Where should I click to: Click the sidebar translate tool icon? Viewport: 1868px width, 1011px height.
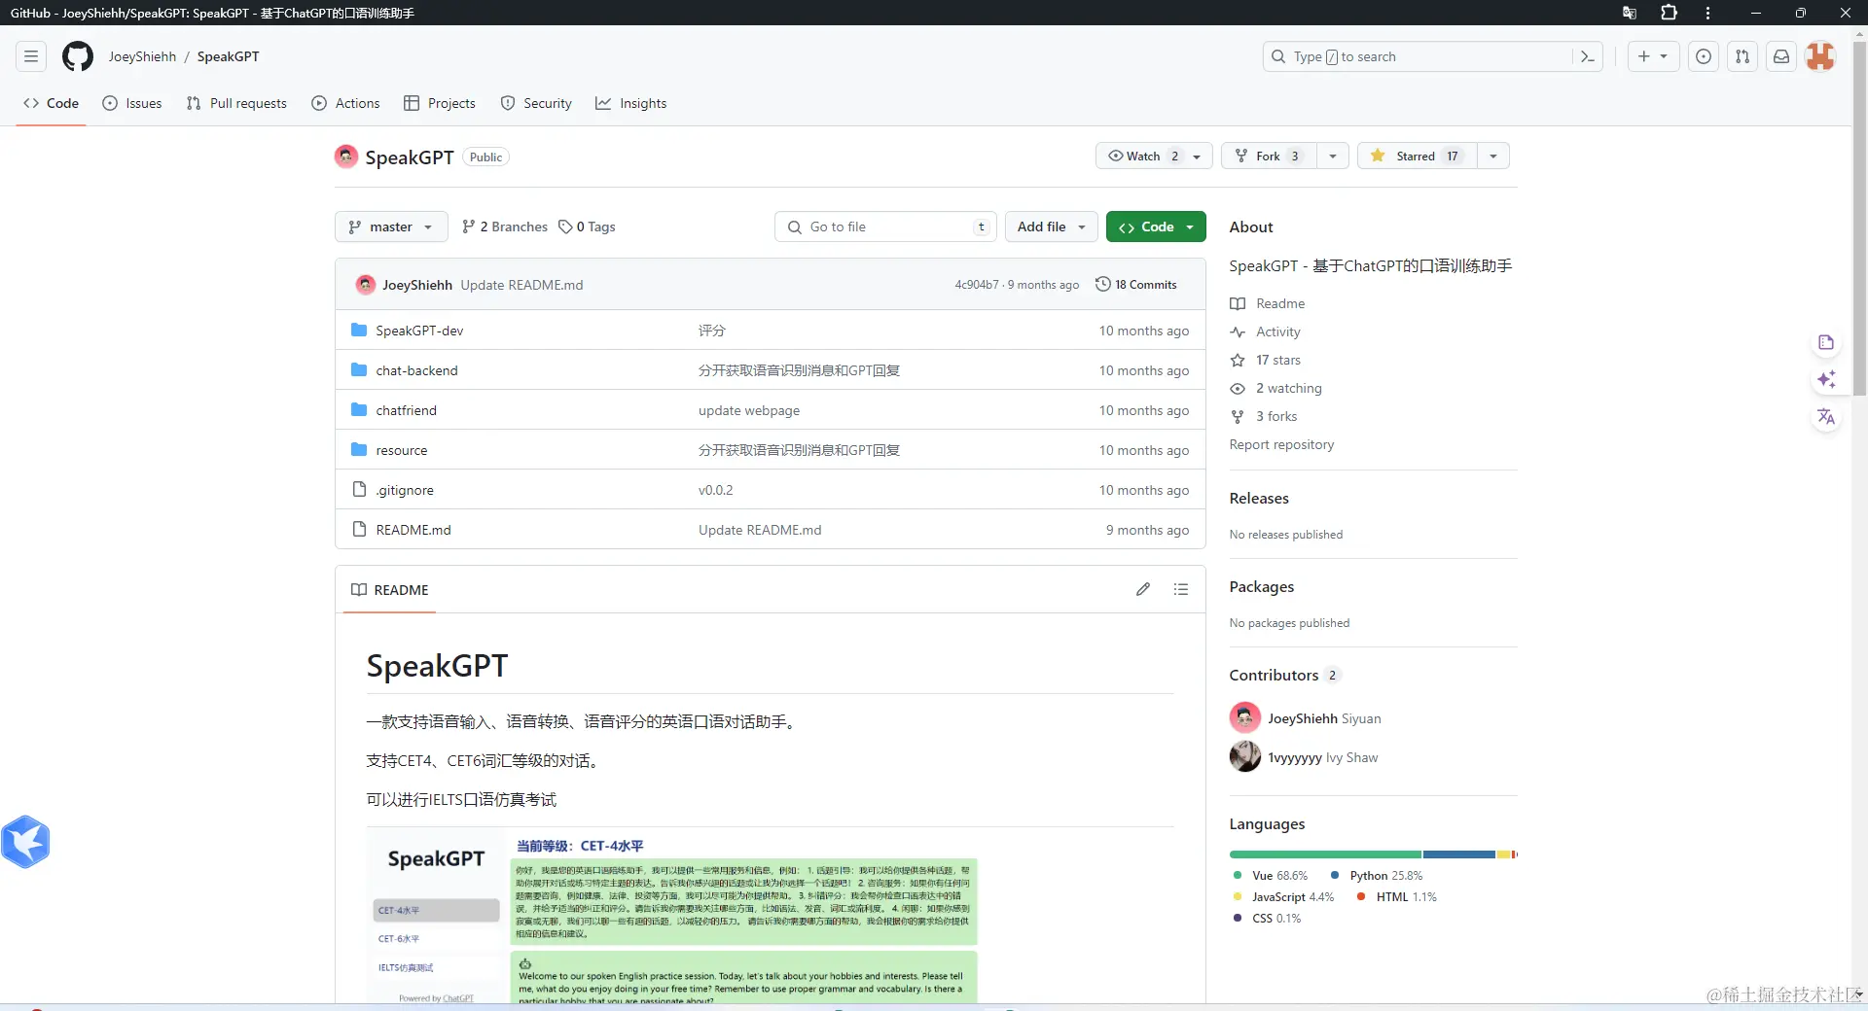pos(1826,417)
